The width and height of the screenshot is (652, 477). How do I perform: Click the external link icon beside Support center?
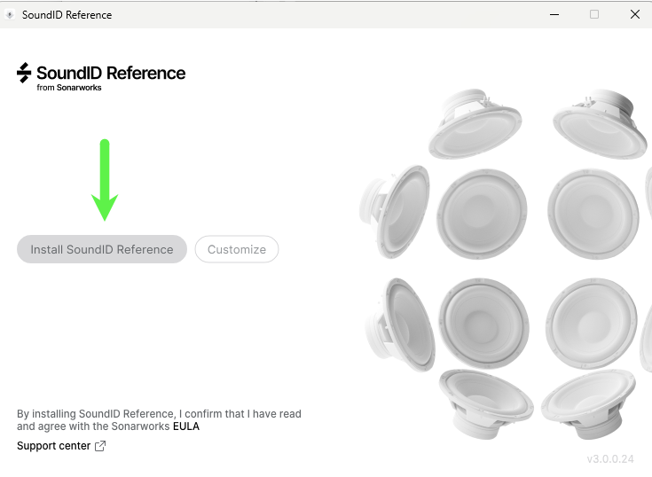(x=100, y=446)
